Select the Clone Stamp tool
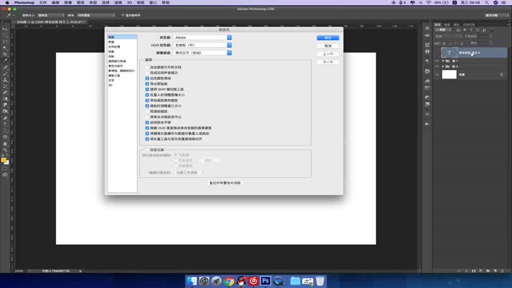This screenshot has height=288, width=512. (x=5, y=80)
